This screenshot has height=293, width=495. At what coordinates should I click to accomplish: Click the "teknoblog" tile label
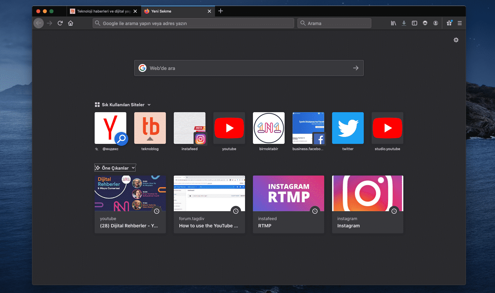pyautogui.click(x=150, y=149)
